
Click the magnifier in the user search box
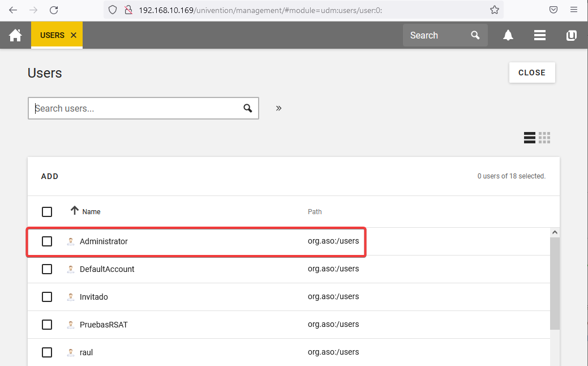point(247,108)
